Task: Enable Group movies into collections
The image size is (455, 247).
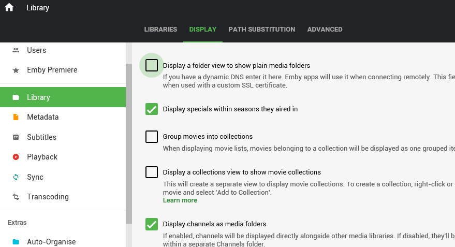Action: 152,137
